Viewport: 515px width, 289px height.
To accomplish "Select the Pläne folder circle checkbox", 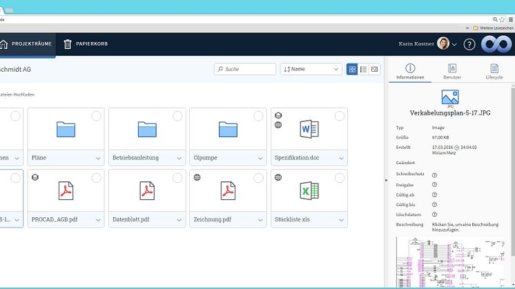I will click(96, 116).
